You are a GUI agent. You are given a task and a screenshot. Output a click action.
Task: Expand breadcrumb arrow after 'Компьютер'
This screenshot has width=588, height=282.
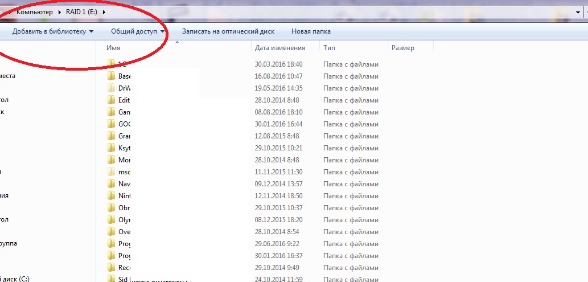click(x=59, y=12)
